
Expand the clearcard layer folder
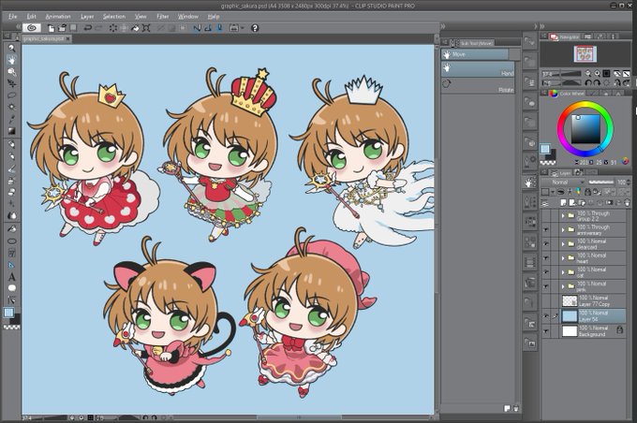[563, 244]
